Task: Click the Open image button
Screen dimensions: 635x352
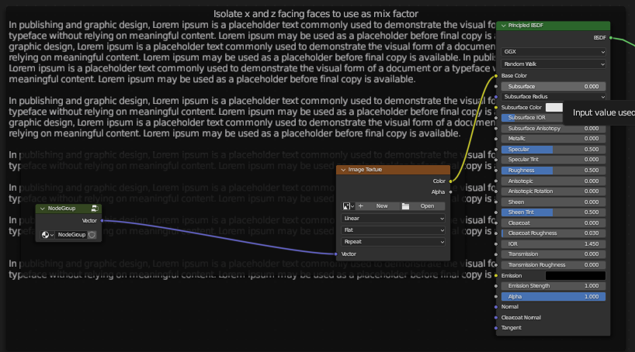Action: click(x=422, y=206)
